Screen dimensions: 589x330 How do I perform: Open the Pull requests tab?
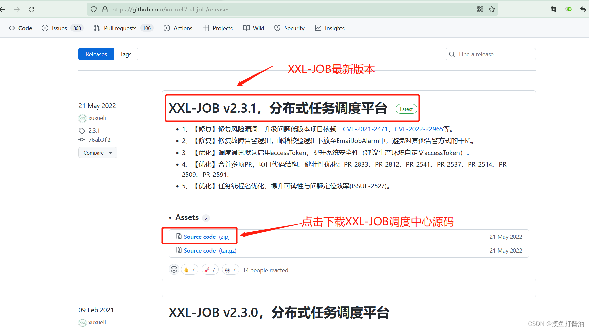tap(123, 28)
